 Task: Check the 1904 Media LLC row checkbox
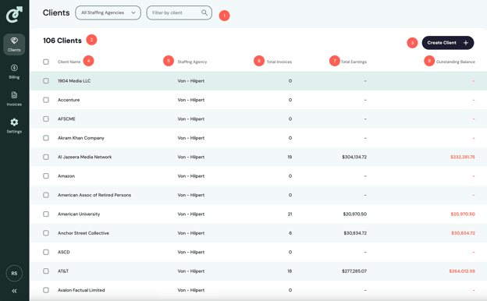tap(46, 80)
